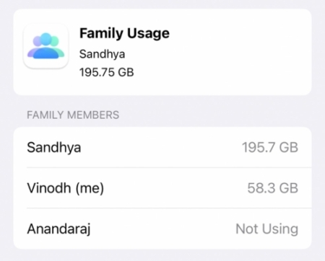Open the Anandaraj family member row
Screen dimensions: 325x261
(162, 229)
